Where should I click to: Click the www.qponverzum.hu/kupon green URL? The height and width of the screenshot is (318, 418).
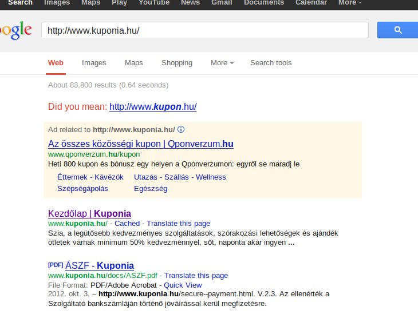(x=94, y=154)
